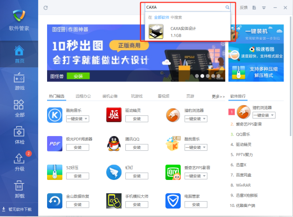
Task: Expand 酷我音乐 一键安装 dropdown
Action: coord(204,148)
